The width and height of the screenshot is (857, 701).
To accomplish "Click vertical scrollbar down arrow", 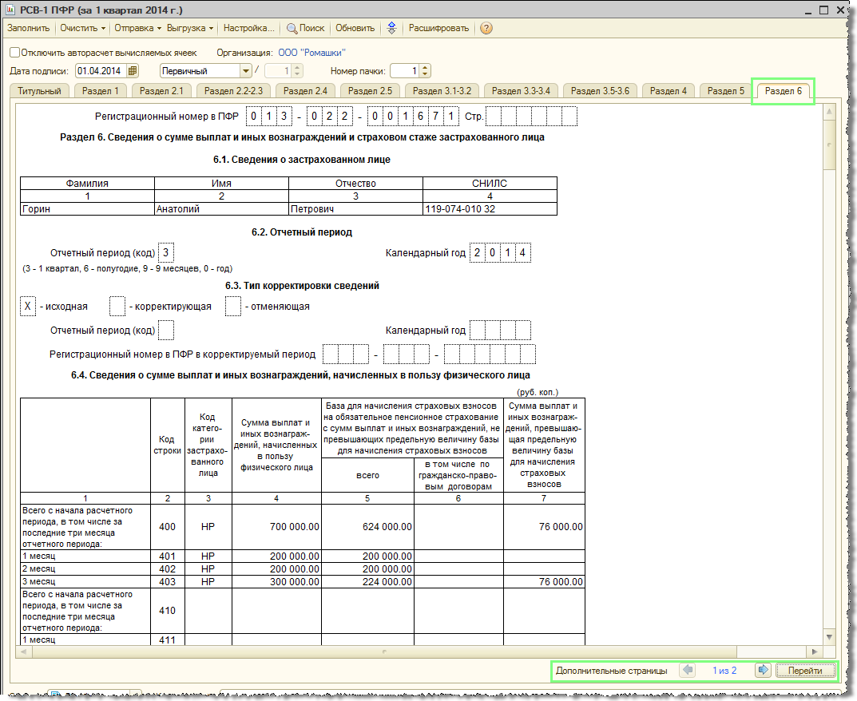I will (x=829, y=636).
